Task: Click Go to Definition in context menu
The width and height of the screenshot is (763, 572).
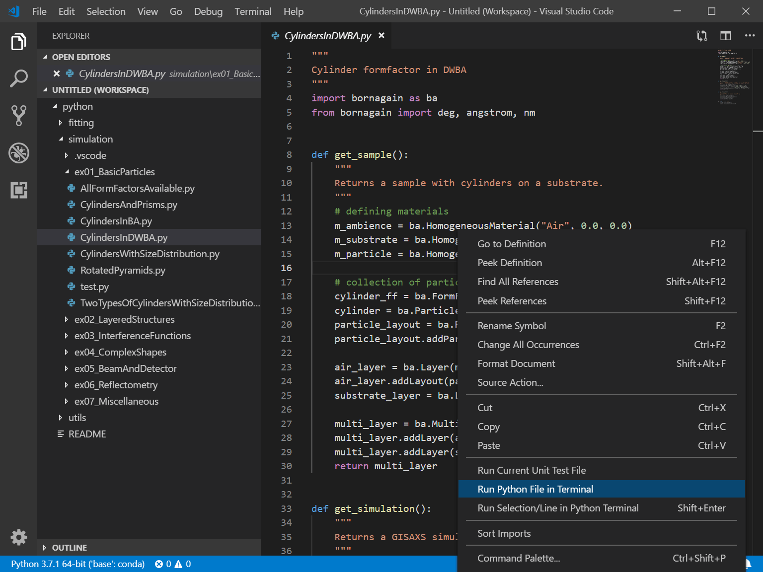Action: [512, 244]
